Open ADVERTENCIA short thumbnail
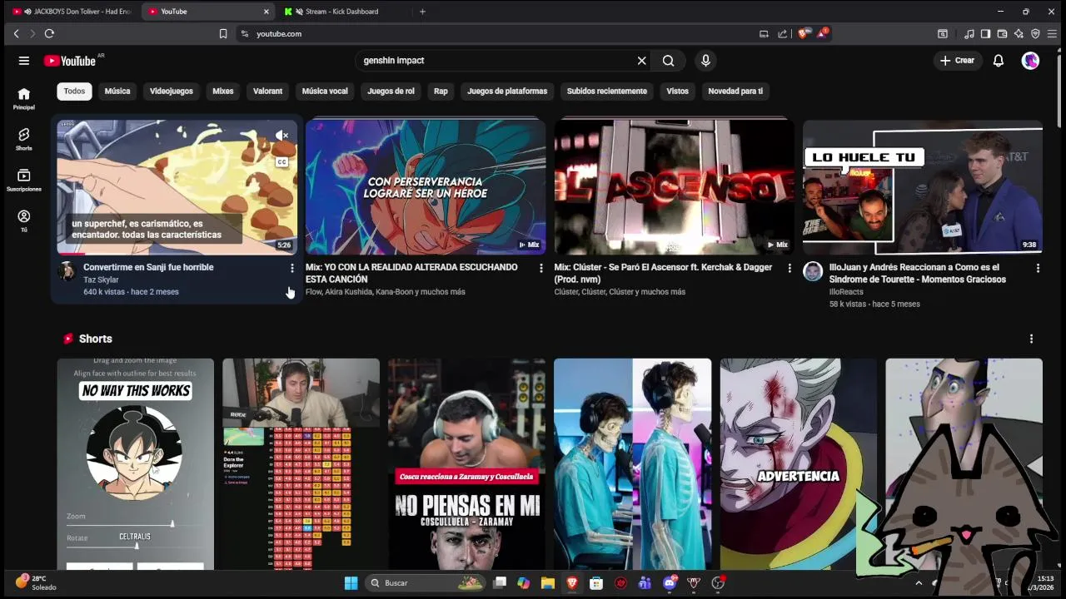Image resolution: width=1066 pixels, height=599 pixels. pyautogui.click(x=798, y=464)
